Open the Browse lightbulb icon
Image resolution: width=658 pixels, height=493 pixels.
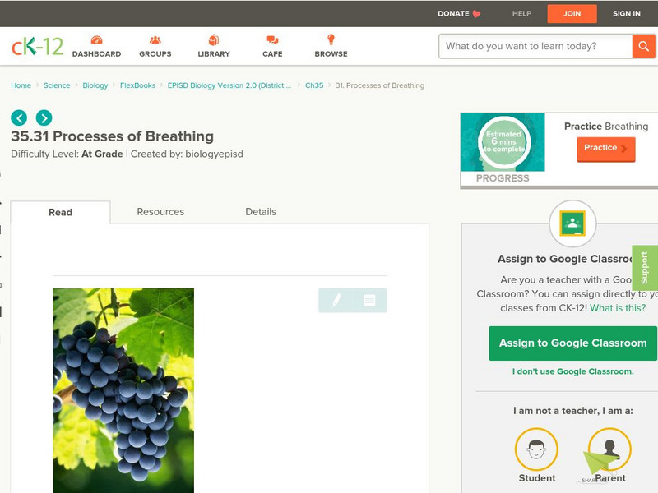point(331,39)
